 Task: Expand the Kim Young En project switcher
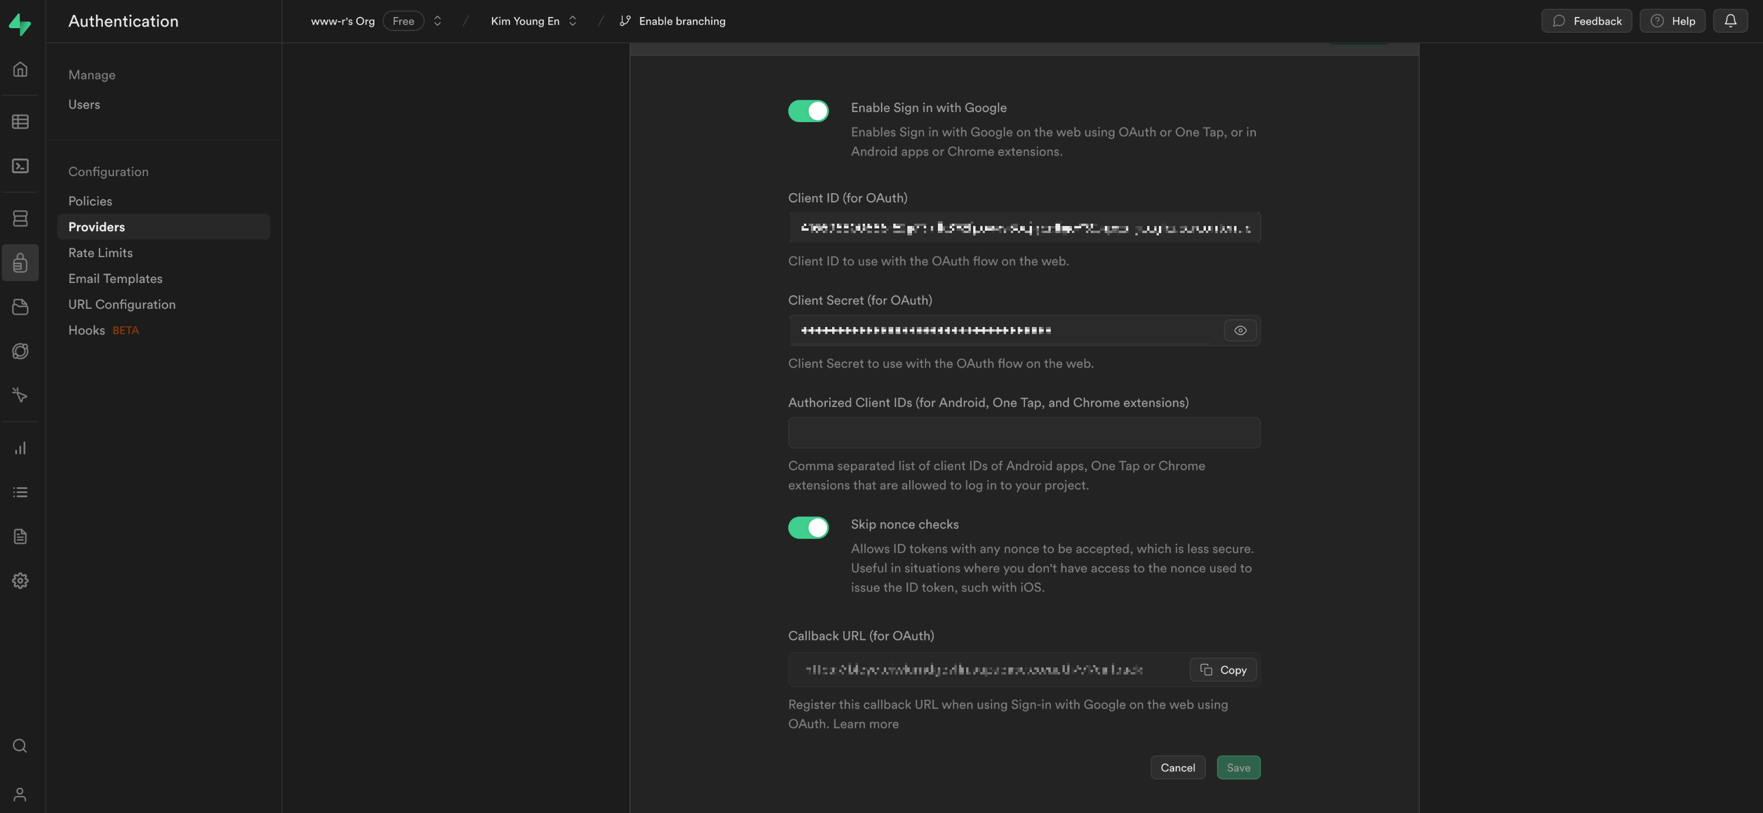pos(572,21)
